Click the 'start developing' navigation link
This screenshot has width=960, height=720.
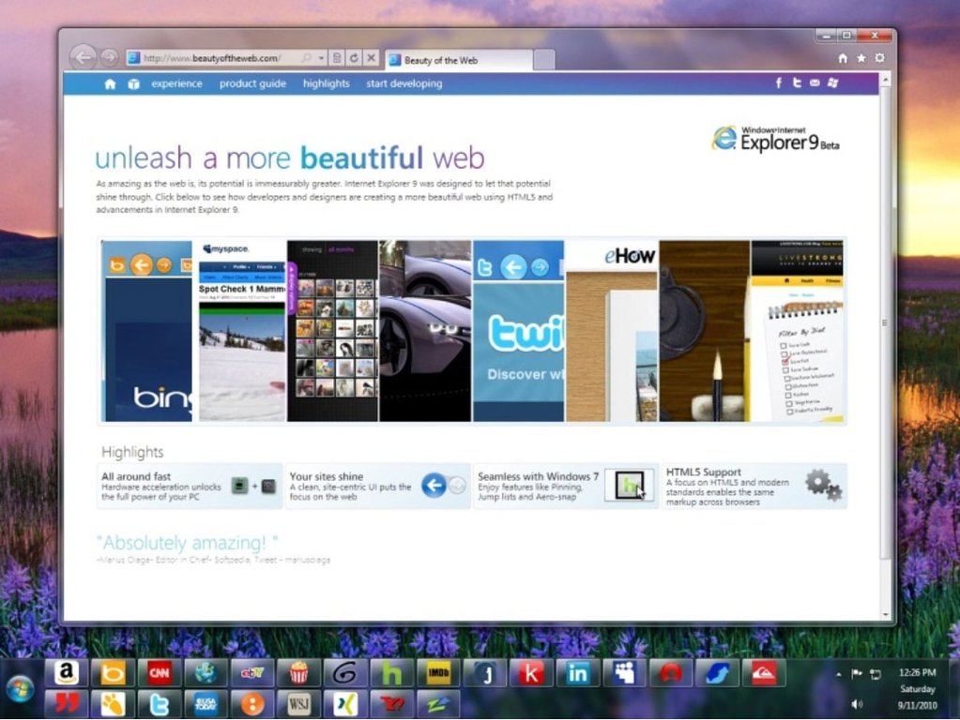coord(404,83)
